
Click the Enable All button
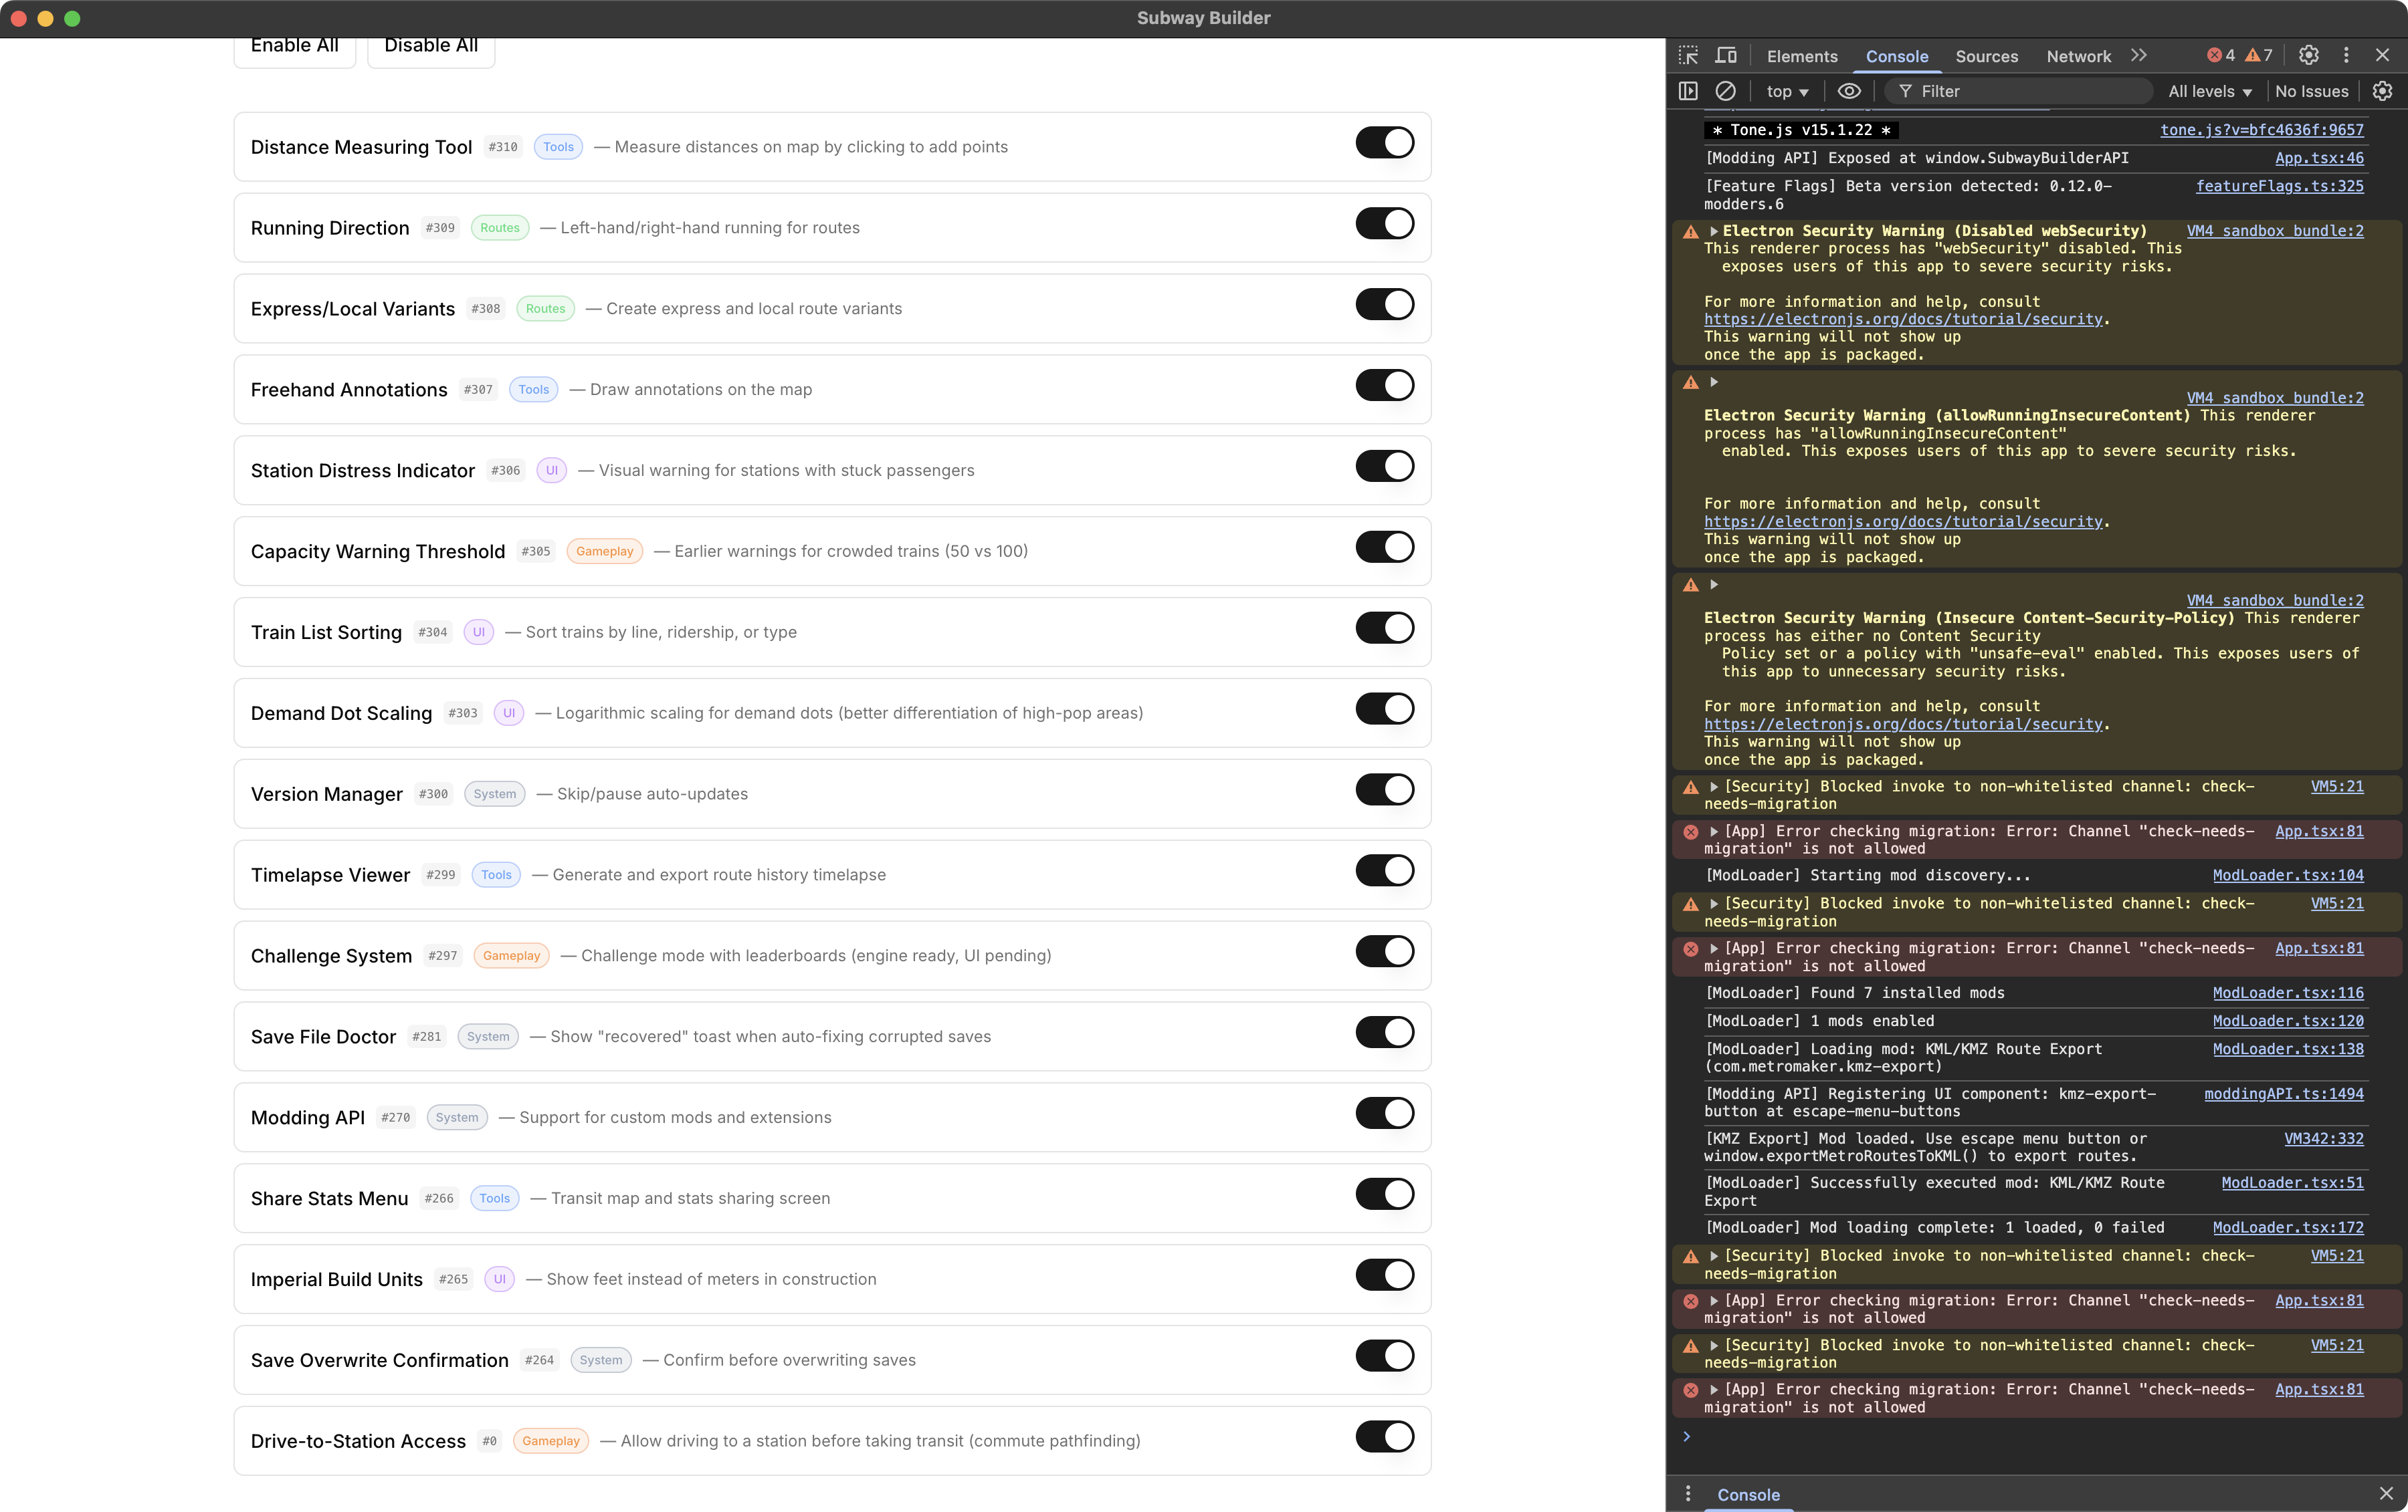coord(294,45)
